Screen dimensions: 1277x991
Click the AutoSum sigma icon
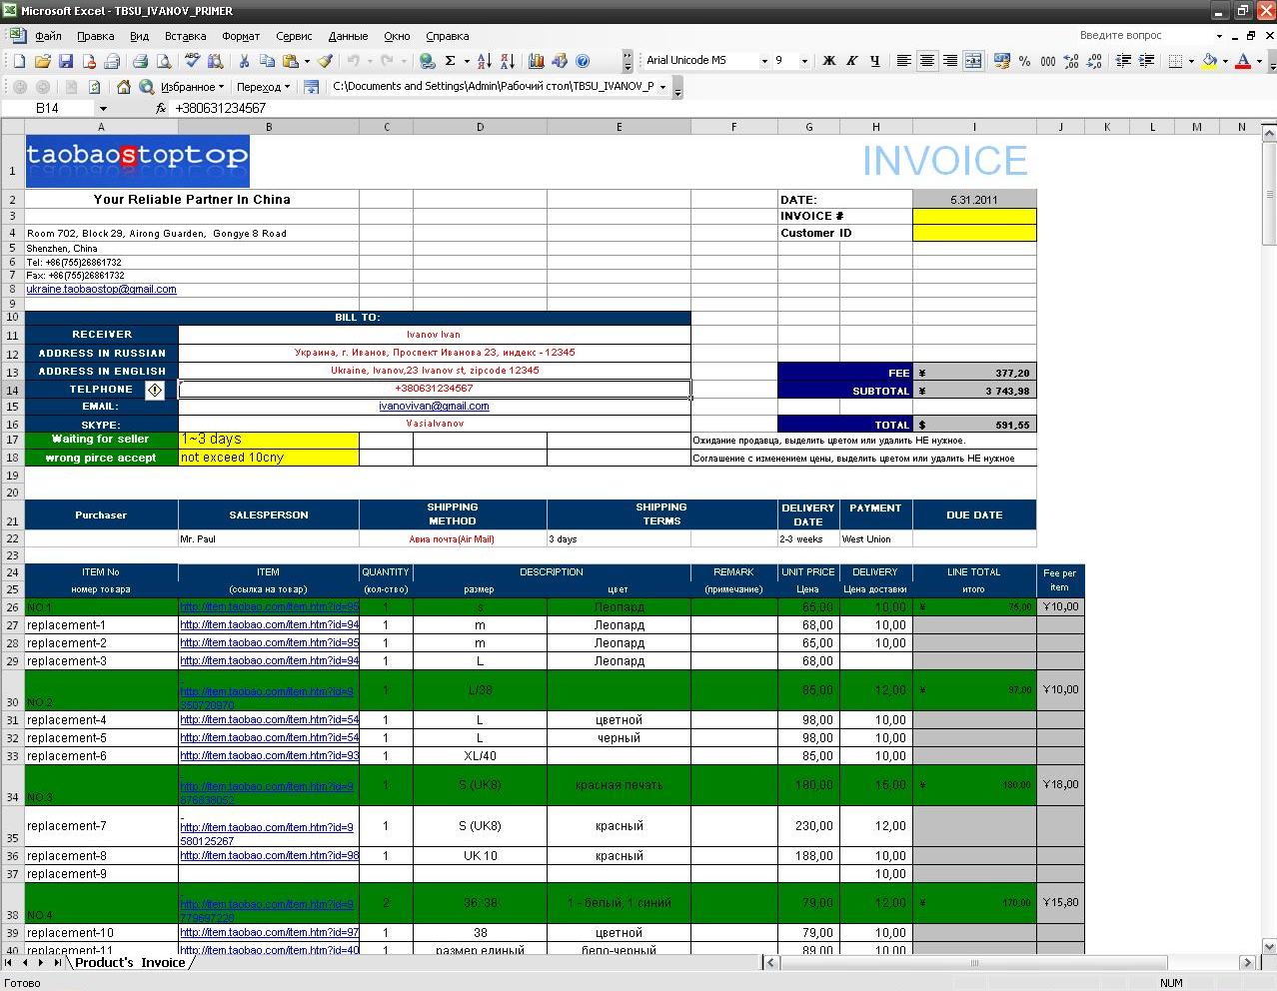[x=450, y=61]
